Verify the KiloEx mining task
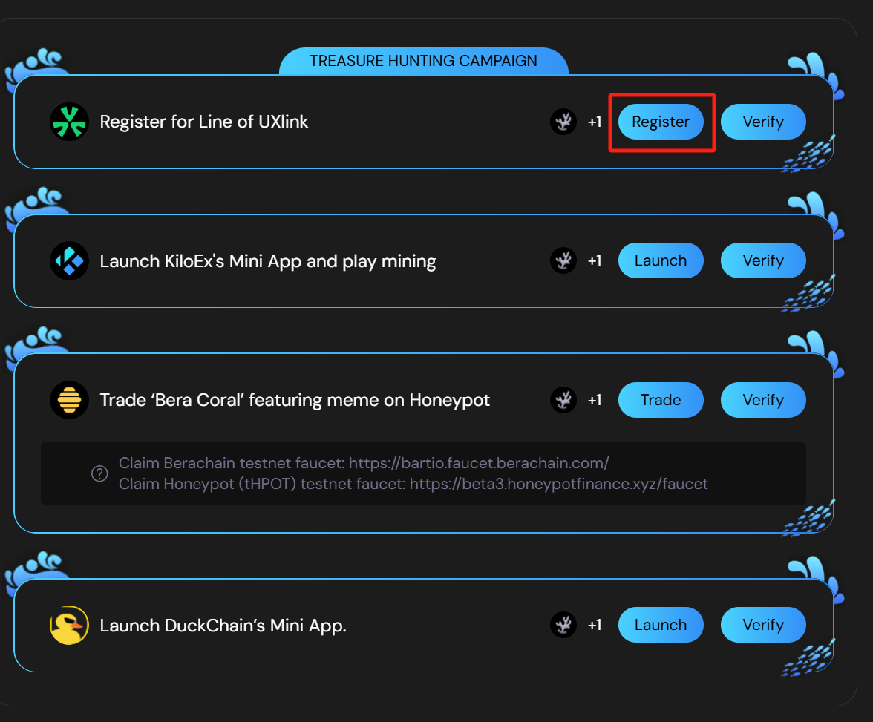Image resolution: width=873 pixels, height=722 pixels. [x=763, y=261]
